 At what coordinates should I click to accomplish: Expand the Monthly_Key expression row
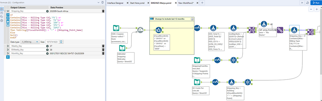click(8, 53)
